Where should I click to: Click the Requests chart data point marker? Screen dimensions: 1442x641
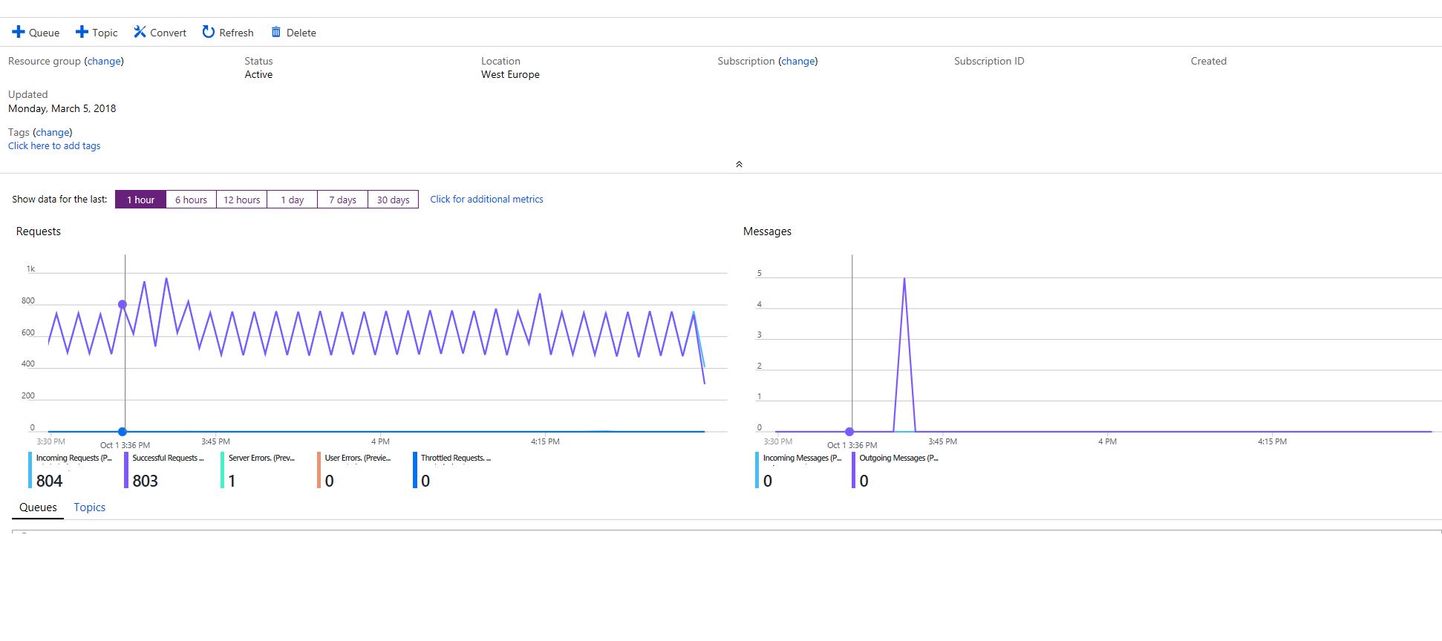click(123, 304)
